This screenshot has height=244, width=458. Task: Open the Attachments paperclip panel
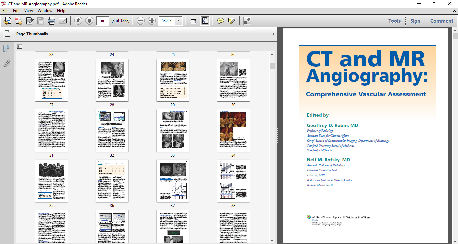[x=6, y=63]
